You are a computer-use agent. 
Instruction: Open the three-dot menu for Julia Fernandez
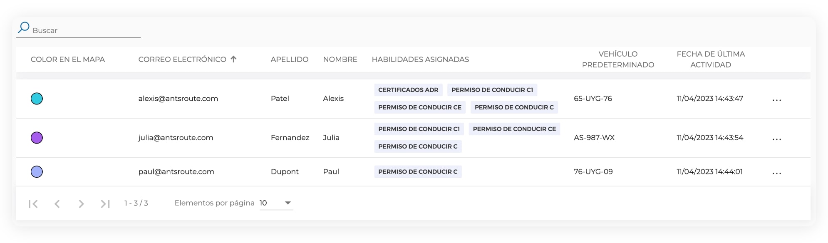click(776, 139)
